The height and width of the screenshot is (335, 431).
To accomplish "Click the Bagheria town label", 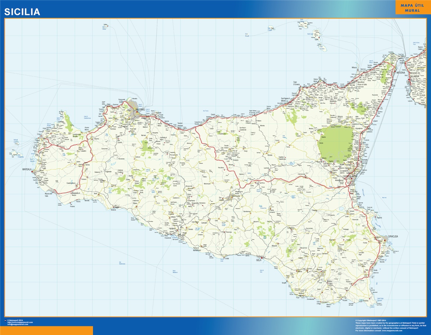I will pyautogui.click(x=158, y=113).
